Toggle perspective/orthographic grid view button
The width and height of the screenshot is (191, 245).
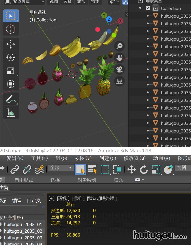119,81
